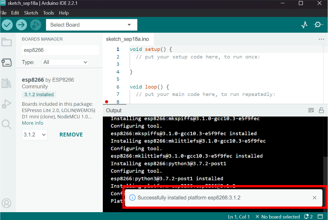The height and width of the screenshot is (220, 328).
Task: Clear the Output panel
Action: (311, 110)
